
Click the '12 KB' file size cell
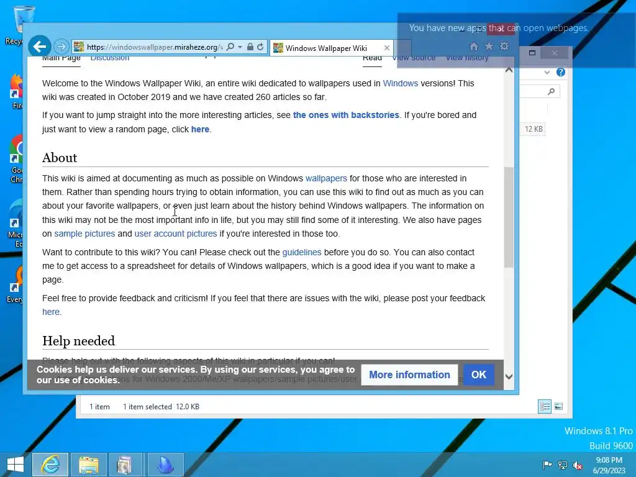pyautogui.click(x=534, y=129)
